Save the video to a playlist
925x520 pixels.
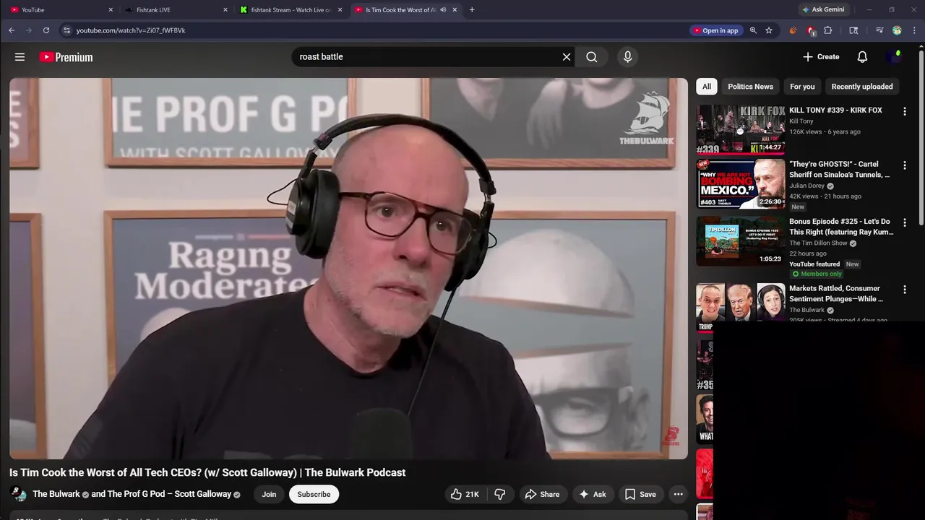pos(640,494)
